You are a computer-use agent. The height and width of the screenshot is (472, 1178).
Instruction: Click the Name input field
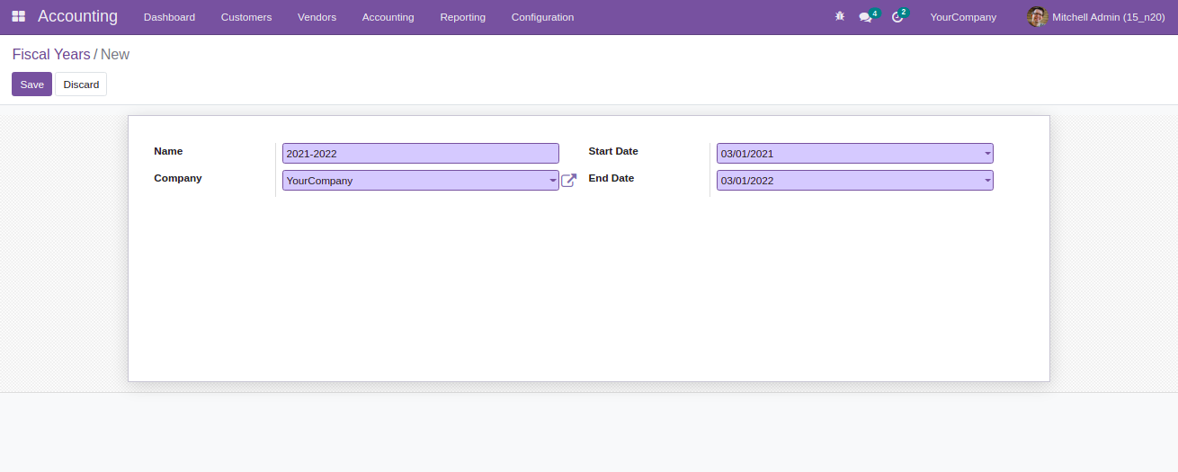(x=420, y=154)
